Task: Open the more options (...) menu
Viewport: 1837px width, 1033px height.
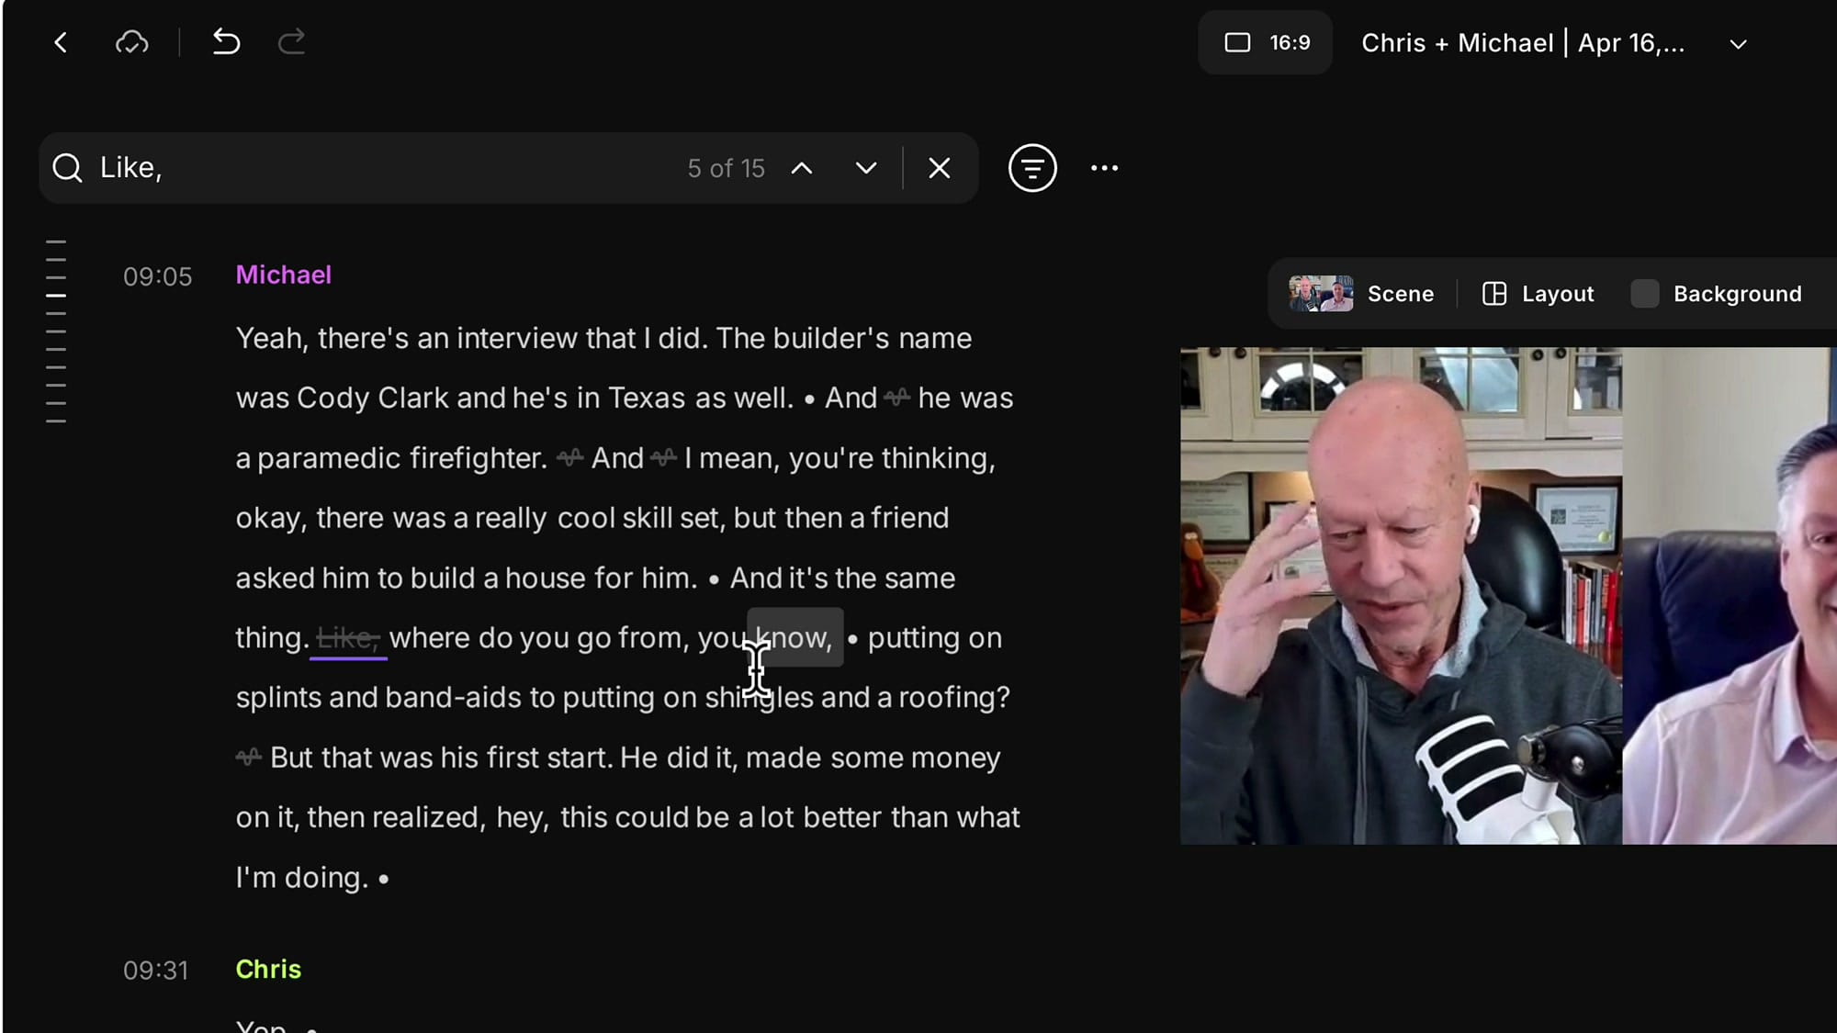Action: (1104, 168)
